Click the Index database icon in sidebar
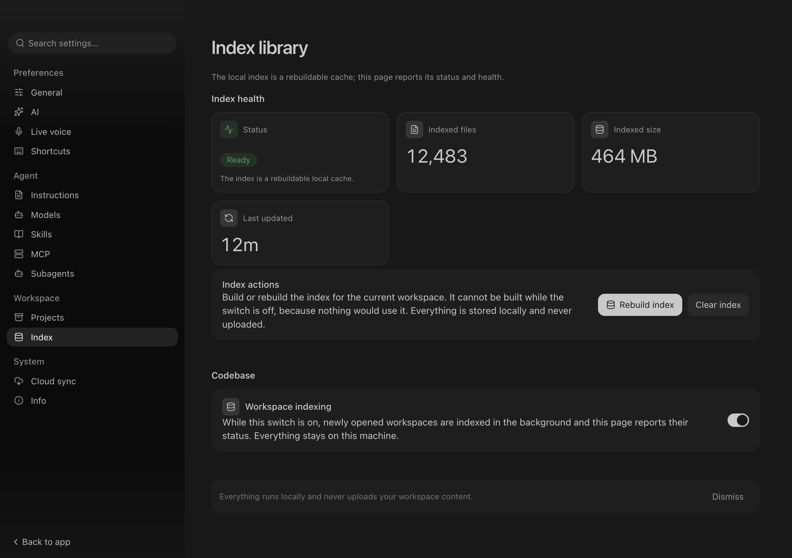Image resolution: width=792 pixels, height=558 pixels. pyautogui.click(x=19, y=337)
